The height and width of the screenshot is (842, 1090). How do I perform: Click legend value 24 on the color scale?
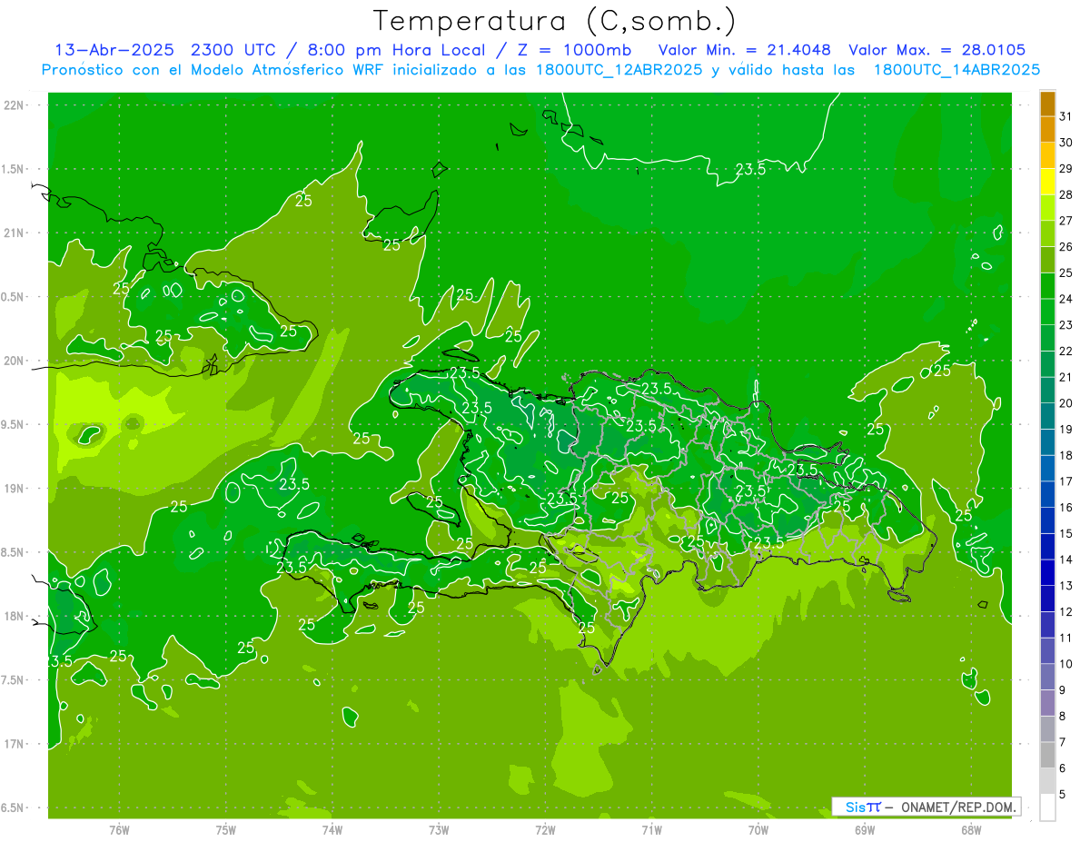(1065, 299)
